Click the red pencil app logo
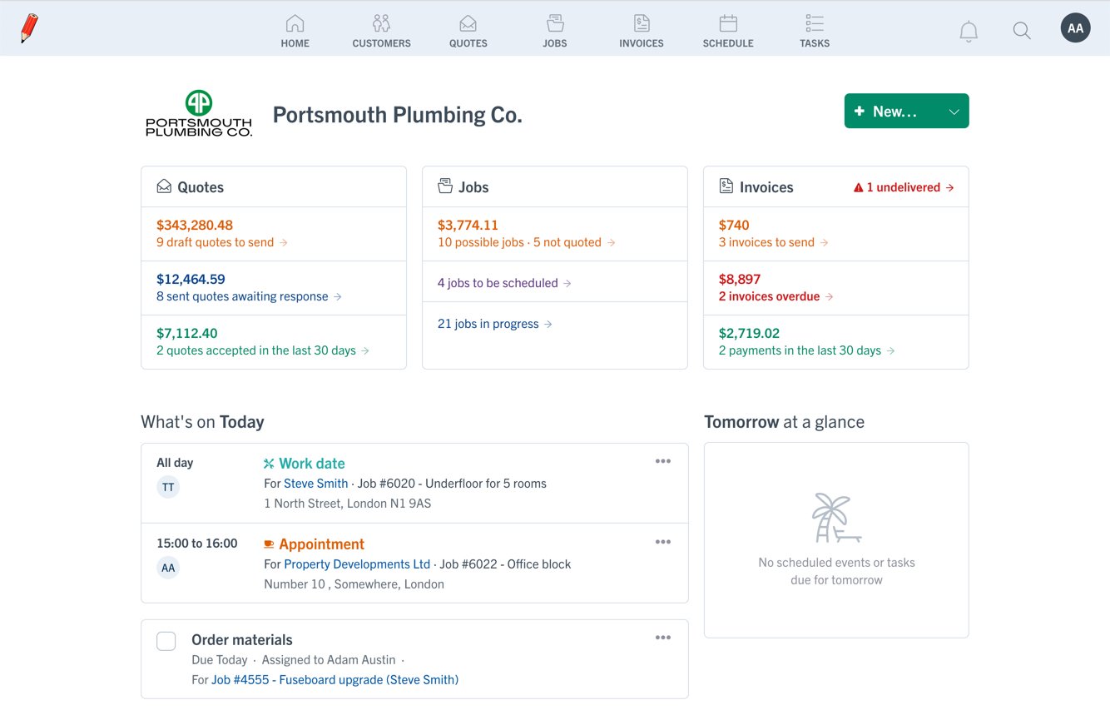Viewport: 1110px width, 720px height. click(x=30, y=27)
